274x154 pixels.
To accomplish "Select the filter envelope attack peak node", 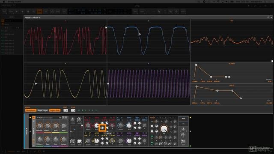I will 196,65.
